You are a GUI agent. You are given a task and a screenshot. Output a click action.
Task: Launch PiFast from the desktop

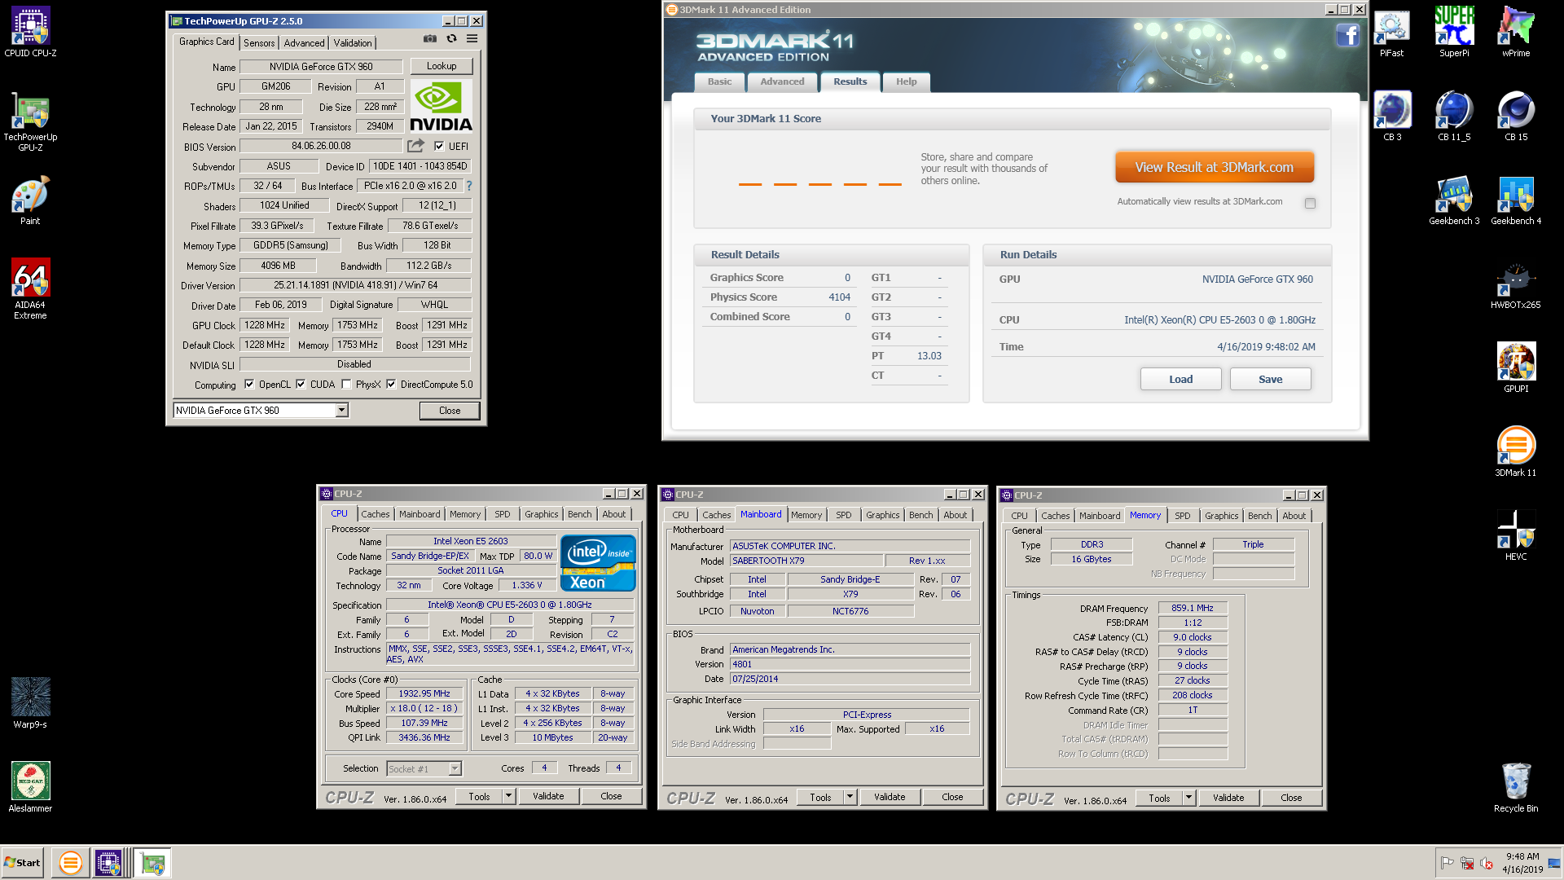(x=1391, y=31)
